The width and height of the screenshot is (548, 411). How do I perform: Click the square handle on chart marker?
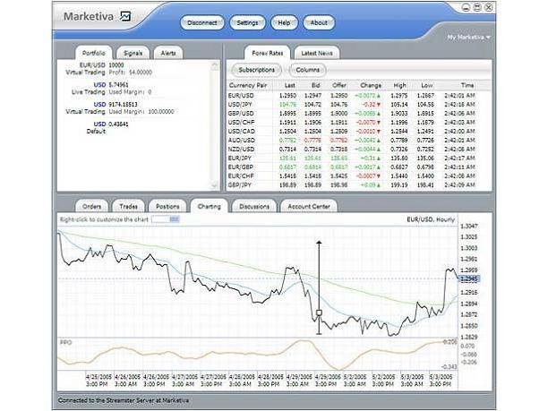tap(319, 313)
